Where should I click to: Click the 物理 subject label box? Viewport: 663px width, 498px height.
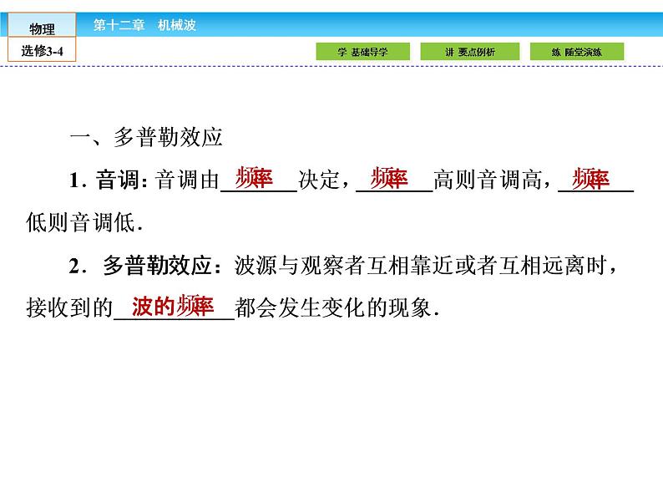tap(42, 25)
